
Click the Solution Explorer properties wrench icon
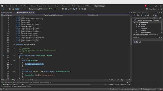(154, 15)
